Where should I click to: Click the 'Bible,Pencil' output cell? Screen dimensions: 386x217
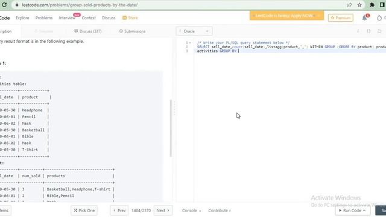pyautogui.click(x=60, y=196)
